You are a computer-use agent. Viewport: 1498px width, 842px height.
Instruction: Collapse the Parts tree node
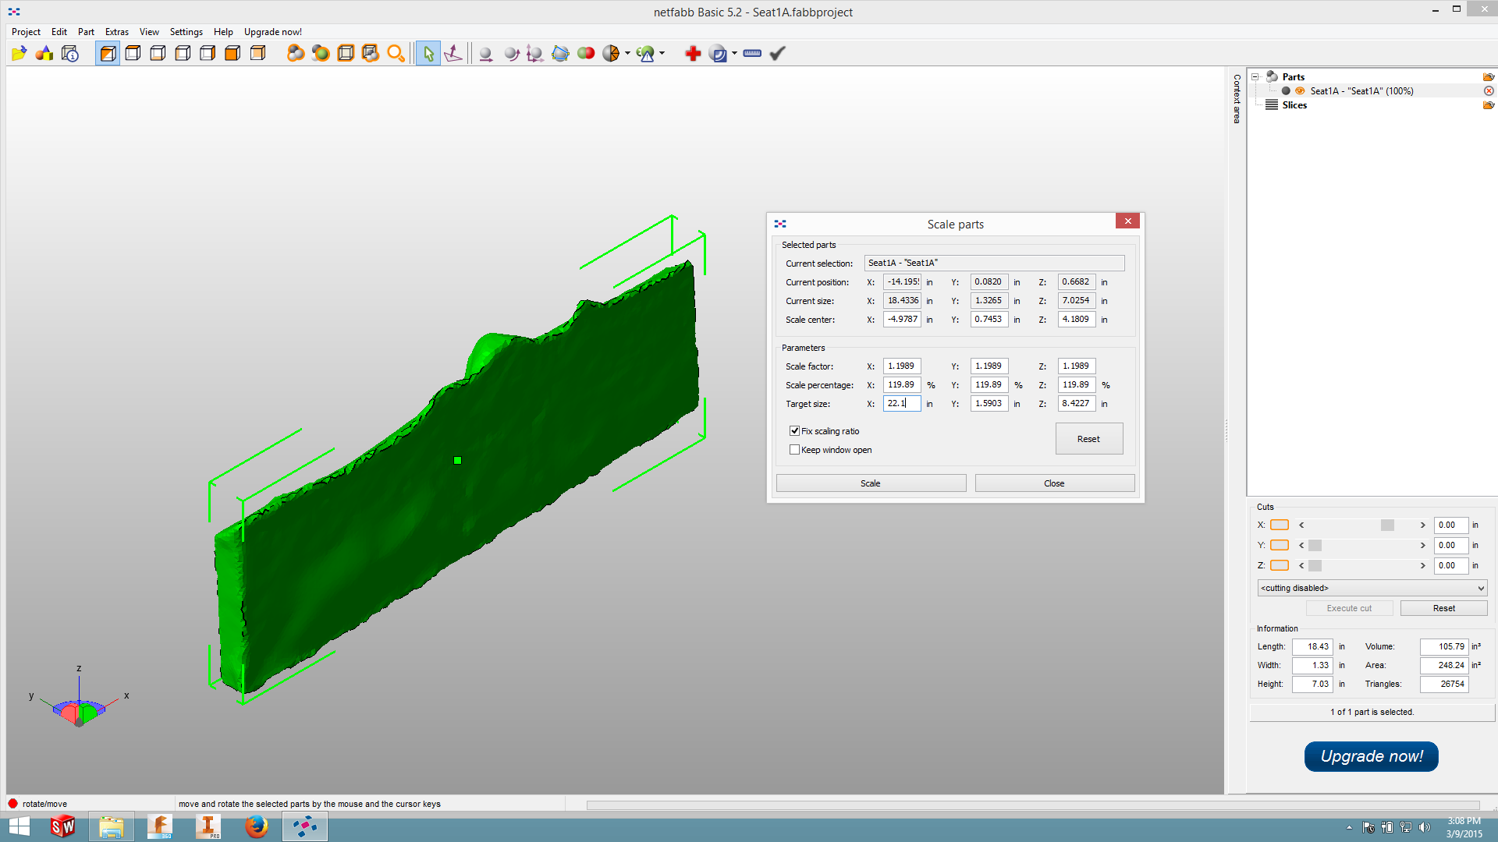[x=1255, y=76]
